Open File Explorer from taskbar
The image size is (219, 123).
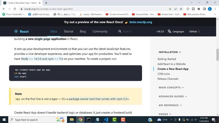click(x=72, y=120)
